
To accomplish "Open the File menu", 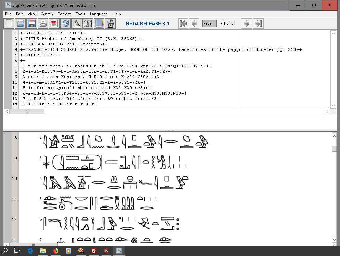I will (x=8, y=14).
